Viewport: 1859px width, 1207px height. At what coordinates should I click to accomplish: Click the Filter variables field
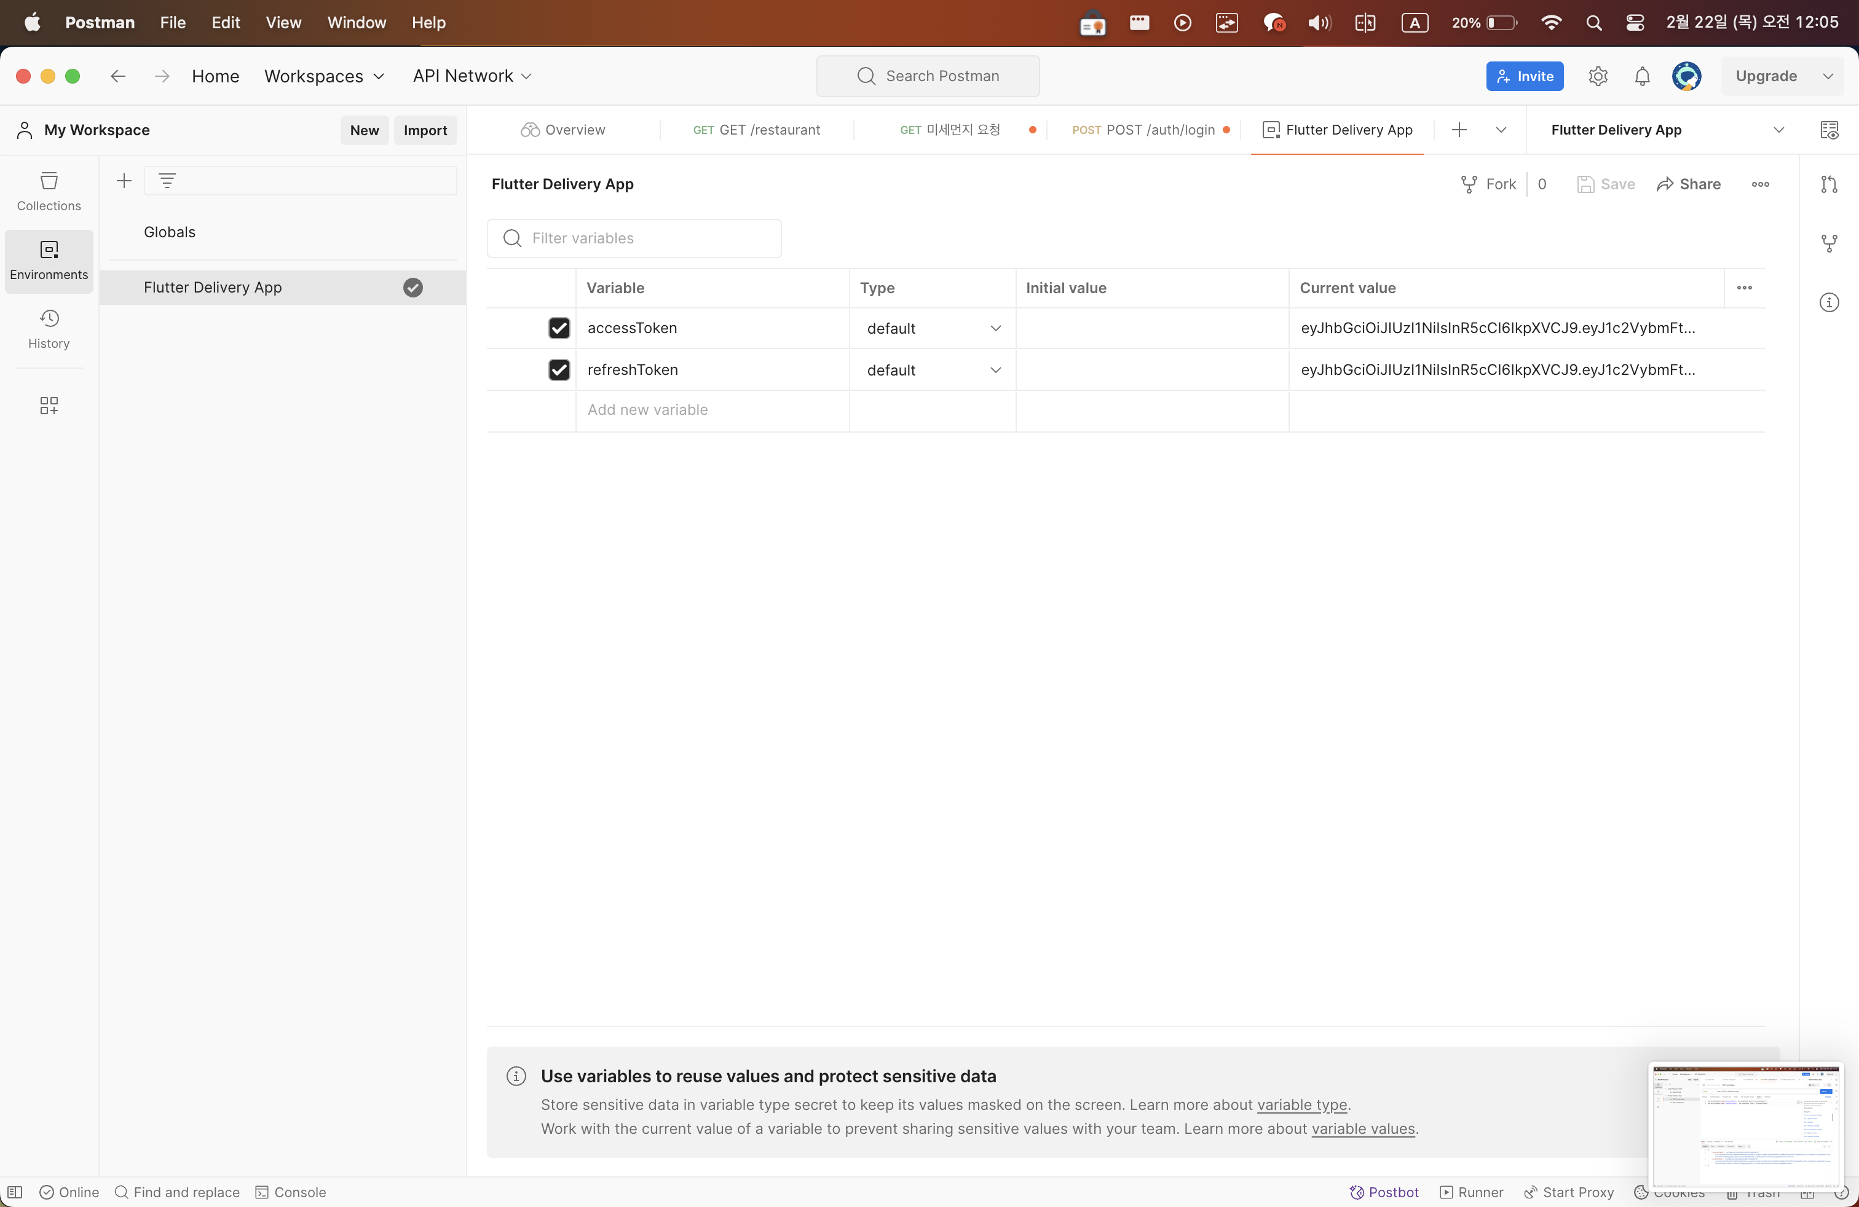click(x=633, y=238)
